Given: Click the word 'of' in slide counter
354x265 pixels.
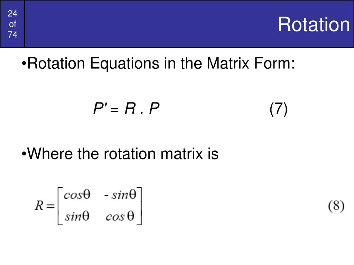Looking at the screenshot, I should point(13,24).
